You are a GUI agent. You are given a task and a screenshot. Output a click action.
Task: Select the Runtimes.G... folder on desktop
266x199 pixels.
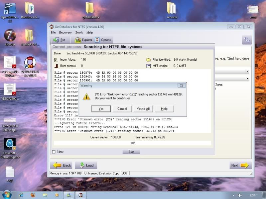30,10
